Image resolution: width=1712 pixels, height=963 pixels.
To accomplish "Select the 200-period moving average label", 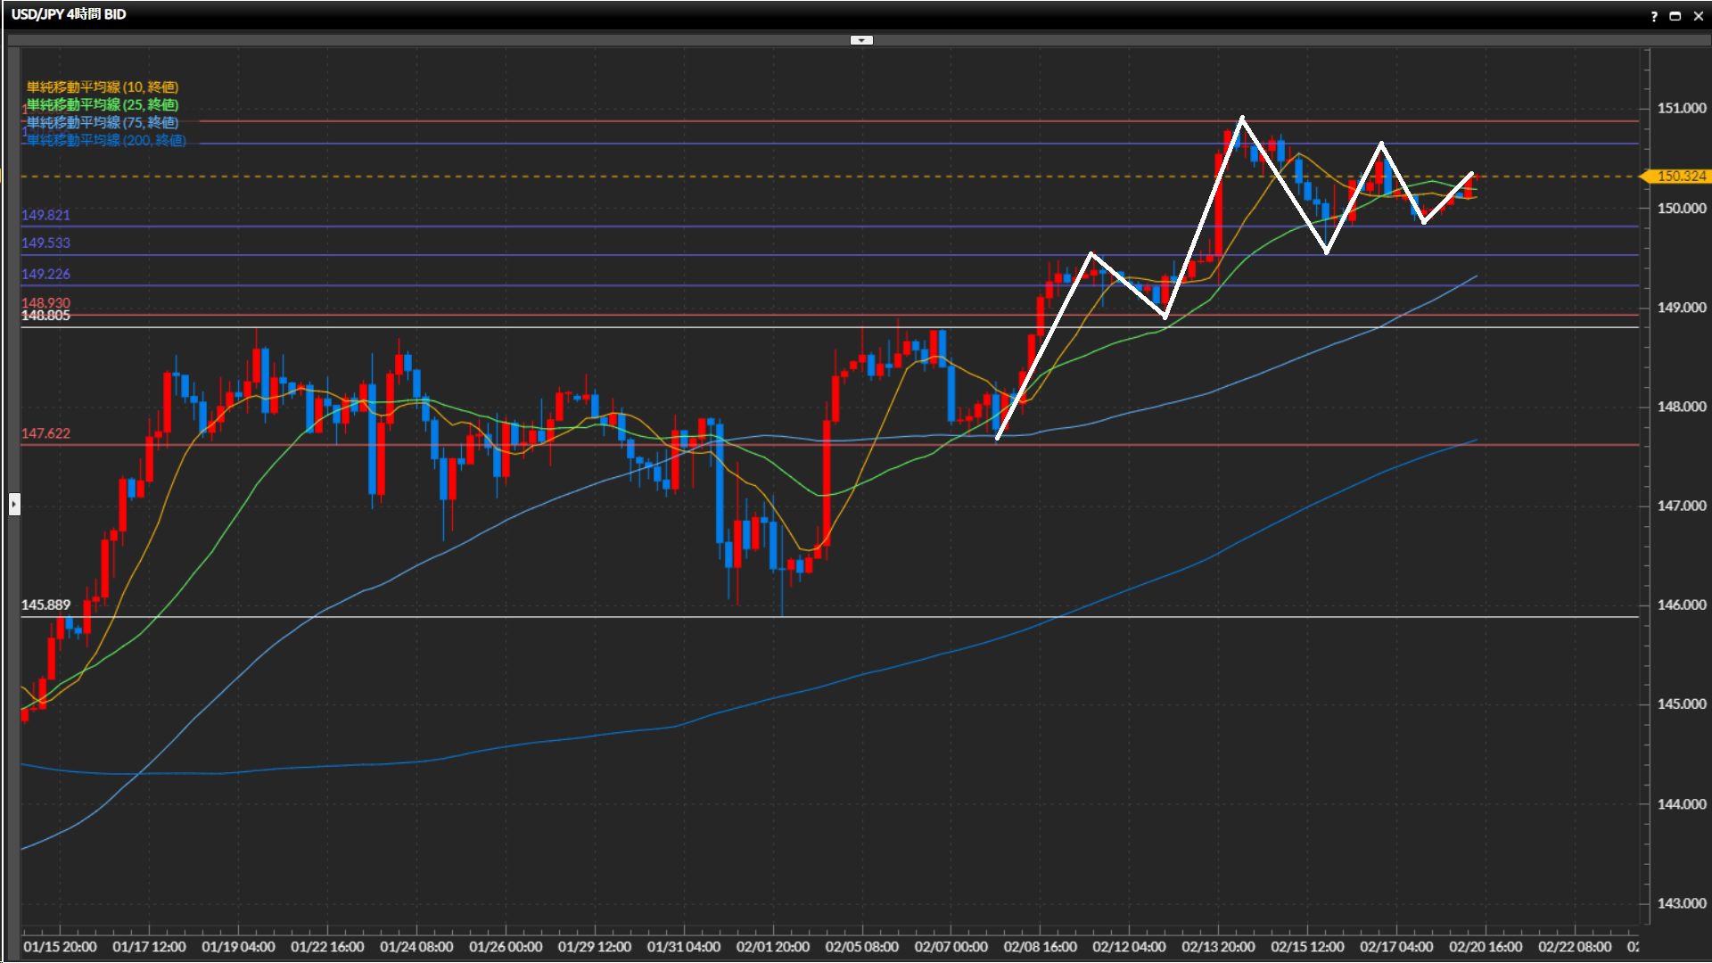I will pyautogui.click(x=107, y=141).
